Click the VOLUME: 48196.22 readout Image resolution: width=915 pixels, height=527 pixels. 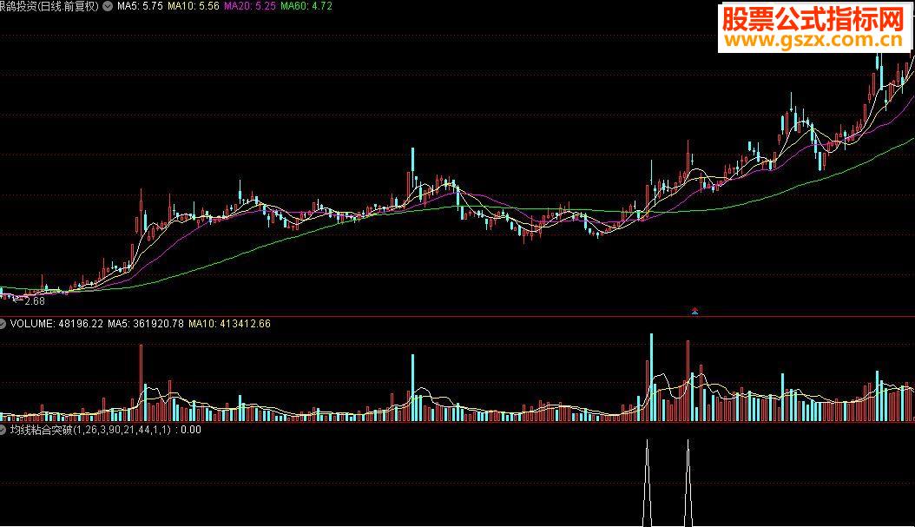click(x=56, y=324)
